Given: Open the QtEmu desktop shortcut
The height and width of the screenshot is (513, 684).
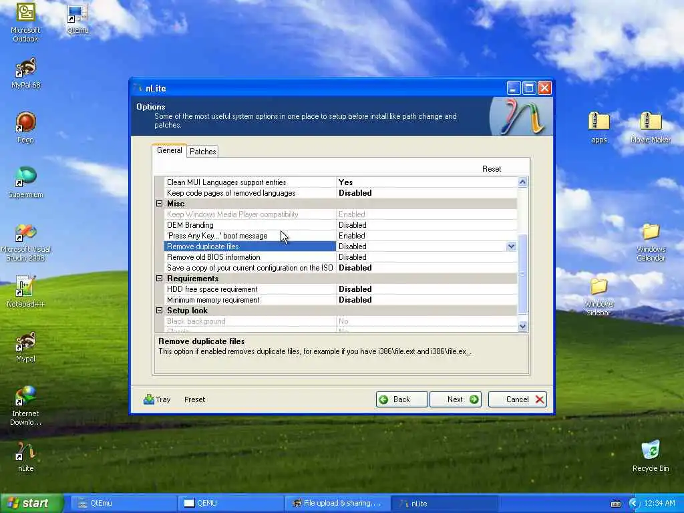Looking at the screenshot, I should click(x=77, y=19).
